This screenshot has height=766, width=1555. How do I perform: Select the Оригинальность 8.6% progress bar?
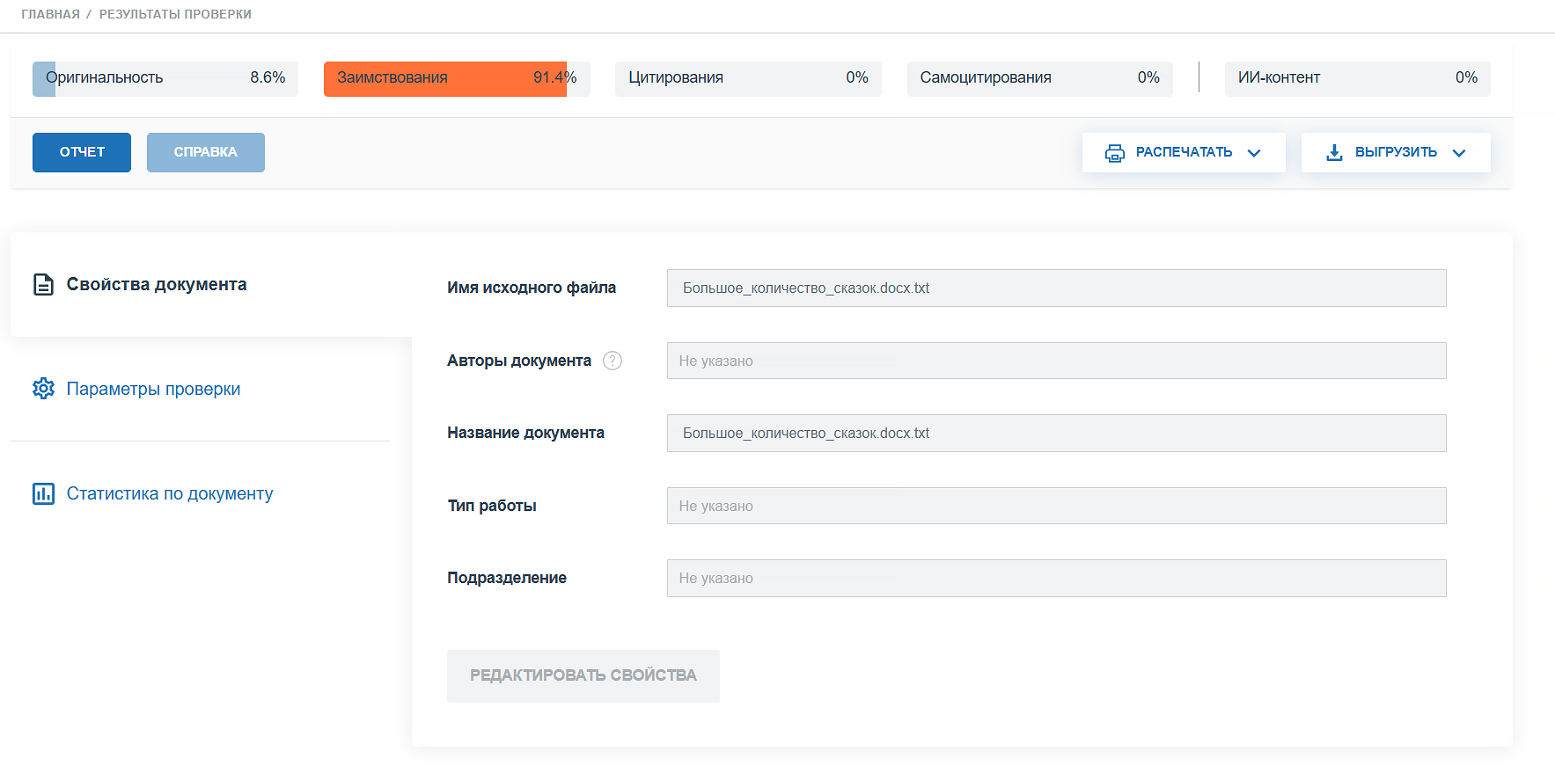click(165, 78)
